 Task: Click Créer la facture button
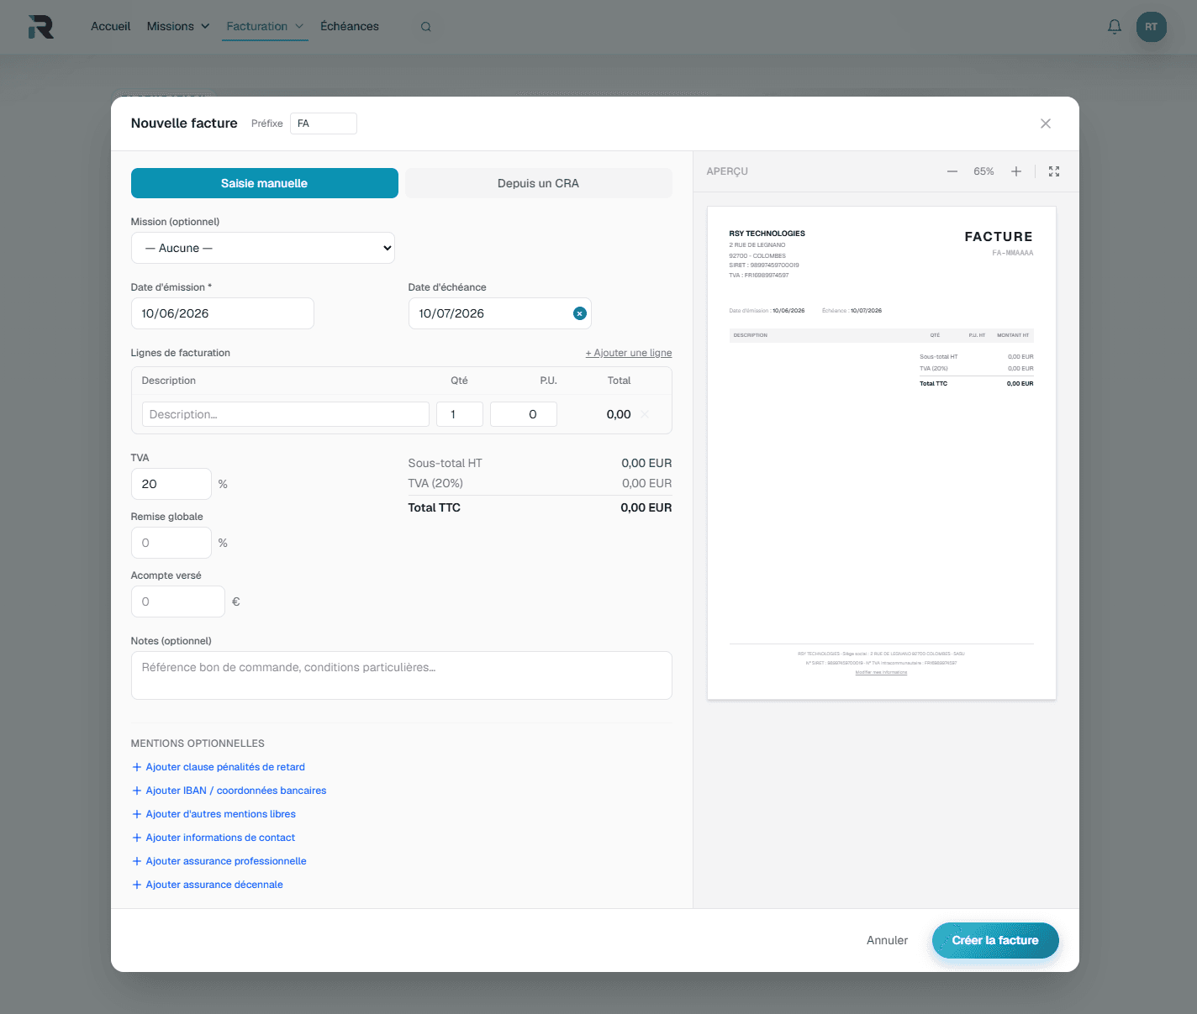pos(995,940)
